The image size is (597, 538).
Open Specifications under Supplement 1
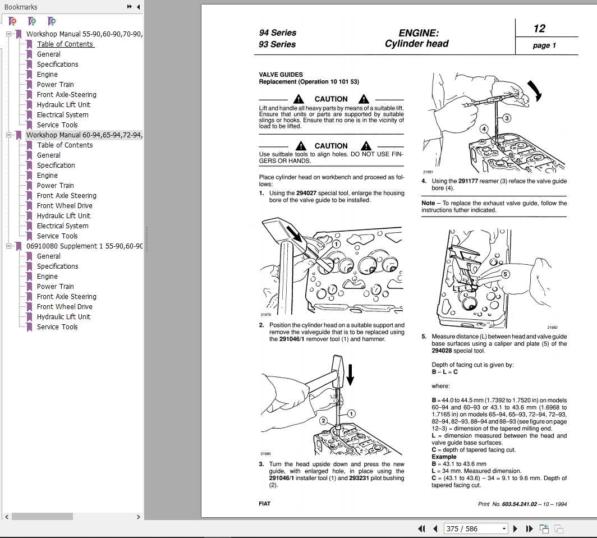pos(57,266)
